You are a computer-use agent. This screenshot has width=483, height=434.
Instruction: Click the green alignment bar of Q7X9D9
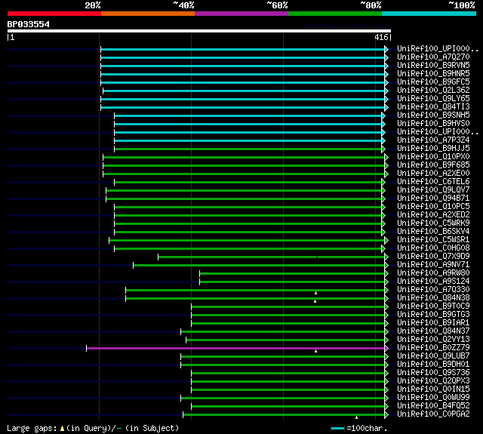coord(272,257)
